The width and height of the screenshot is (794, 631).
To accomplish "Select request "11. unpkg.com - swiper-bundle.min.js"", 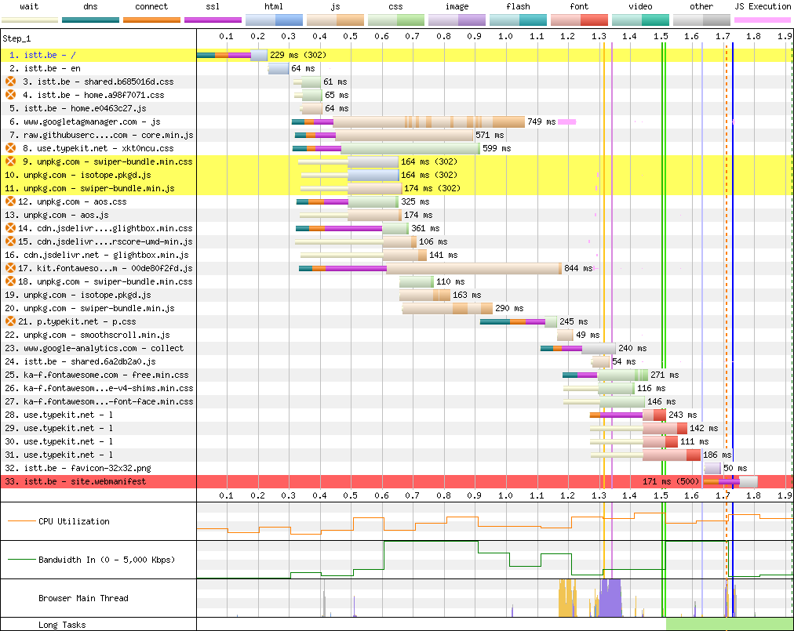I will click(x=89, y=188).
